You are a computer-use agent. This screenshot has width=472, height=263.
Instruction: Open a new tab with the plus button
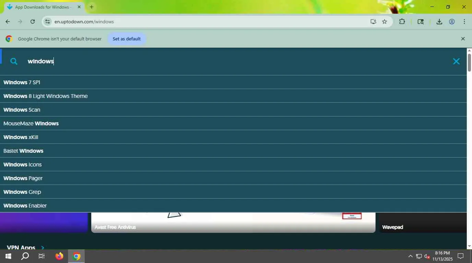coord(92,7)
